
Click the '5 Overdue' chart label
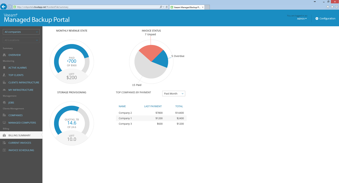tap(178, 56)
